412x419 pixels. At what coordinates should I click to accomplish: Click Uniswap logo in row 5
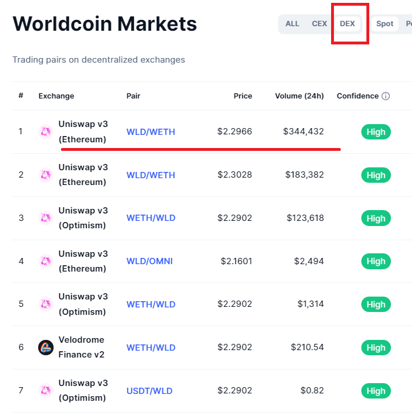click(46, 305)
